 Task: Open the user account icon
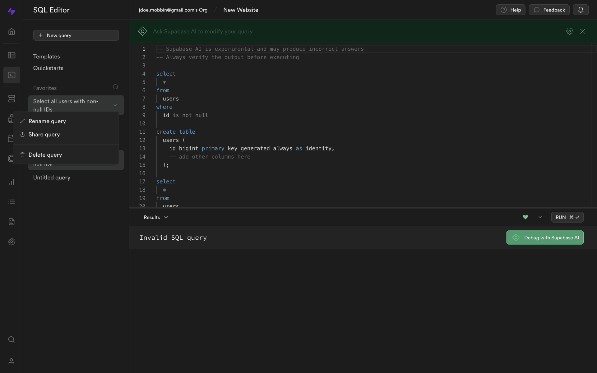(x=12, y=361)
